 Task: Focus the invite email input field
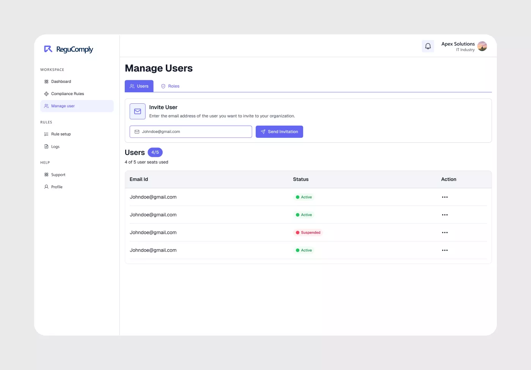[x=191, y=132]
